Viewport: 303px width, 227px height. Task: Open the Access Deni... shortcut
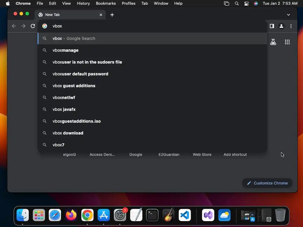[102, 154]
